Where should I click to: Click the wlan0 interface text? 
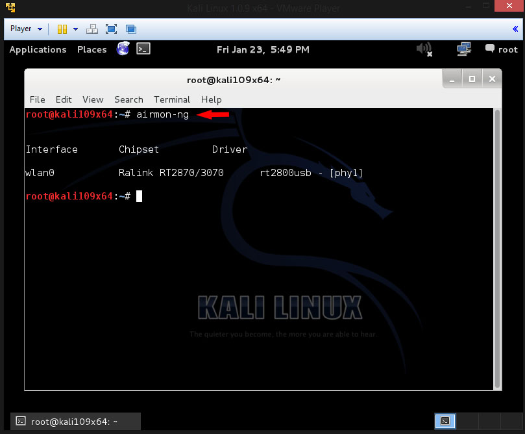40,173
